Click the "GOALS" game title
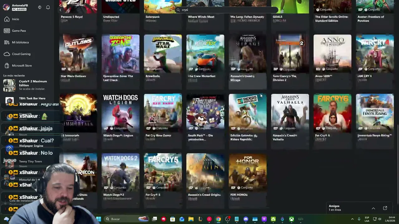This screenshot has width=399, height=224. pos(277,17)
